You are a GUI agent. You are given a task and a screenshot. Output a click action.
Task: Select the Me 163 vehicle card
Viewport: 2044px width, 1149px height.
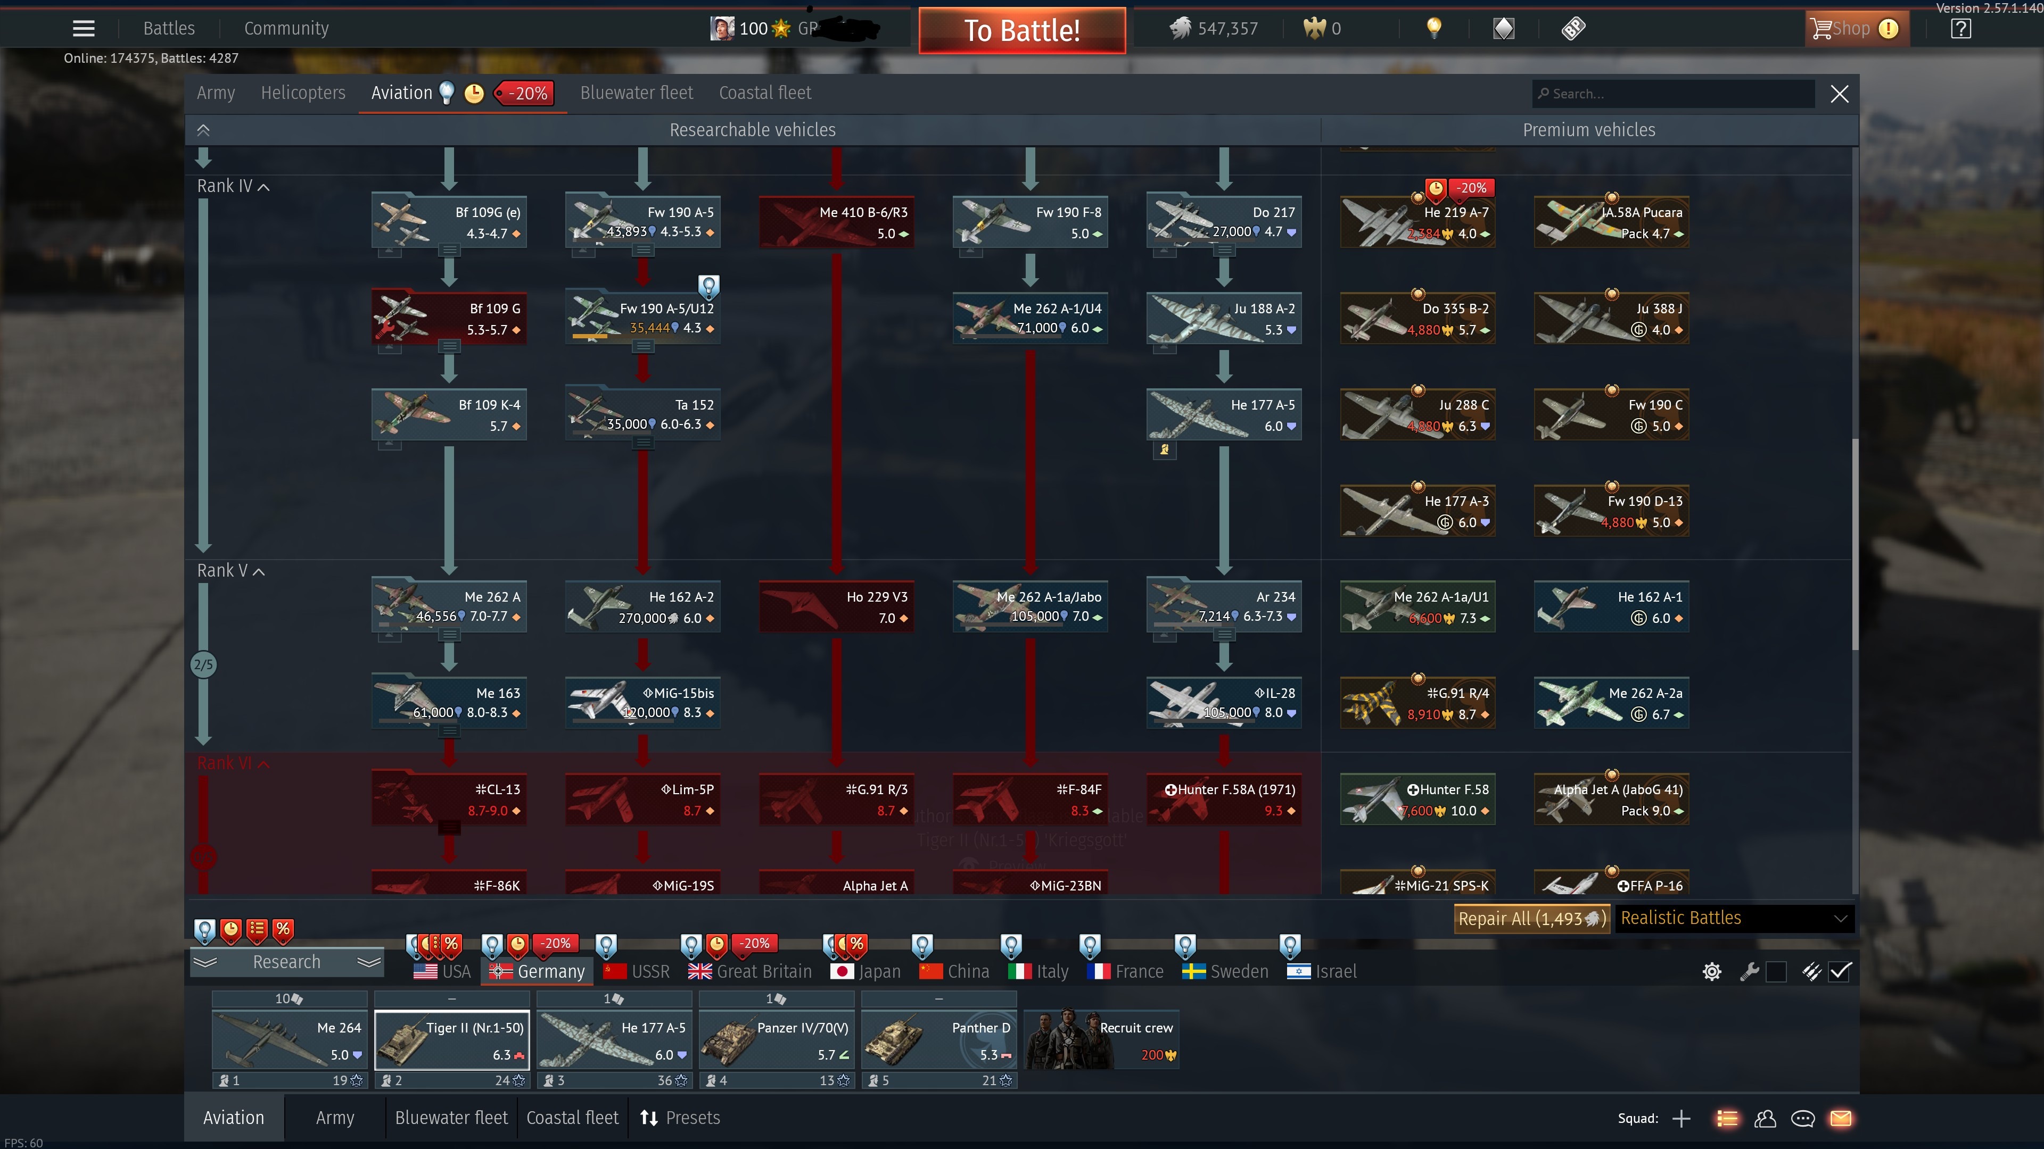pyautogui.click(x=449, y=703)
